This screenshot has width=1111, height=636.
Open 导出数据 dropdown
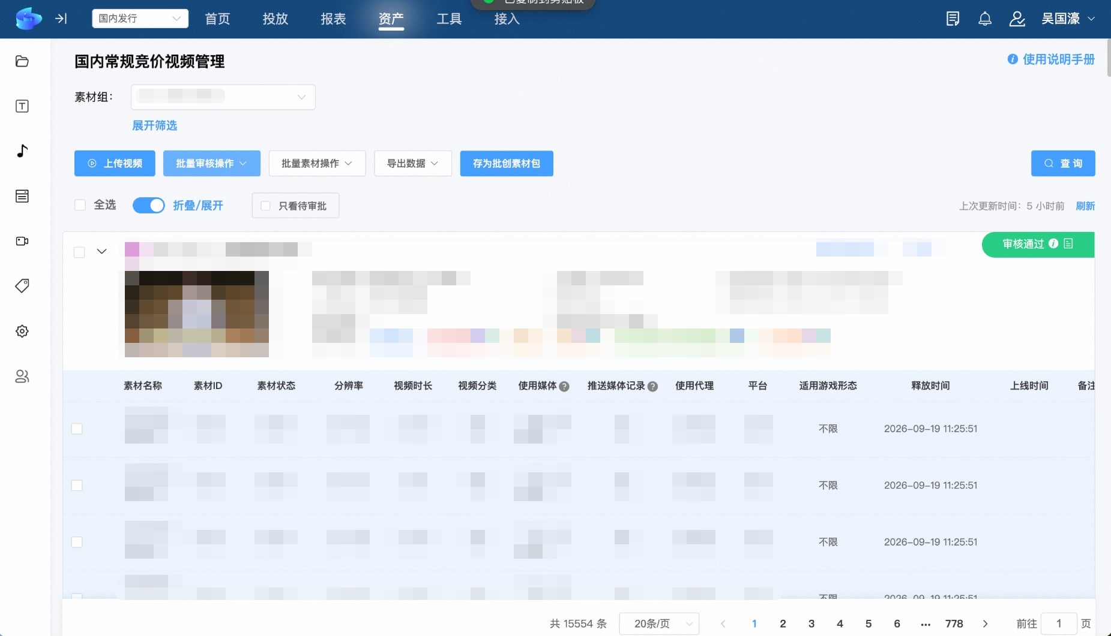[x=412, y=164]
